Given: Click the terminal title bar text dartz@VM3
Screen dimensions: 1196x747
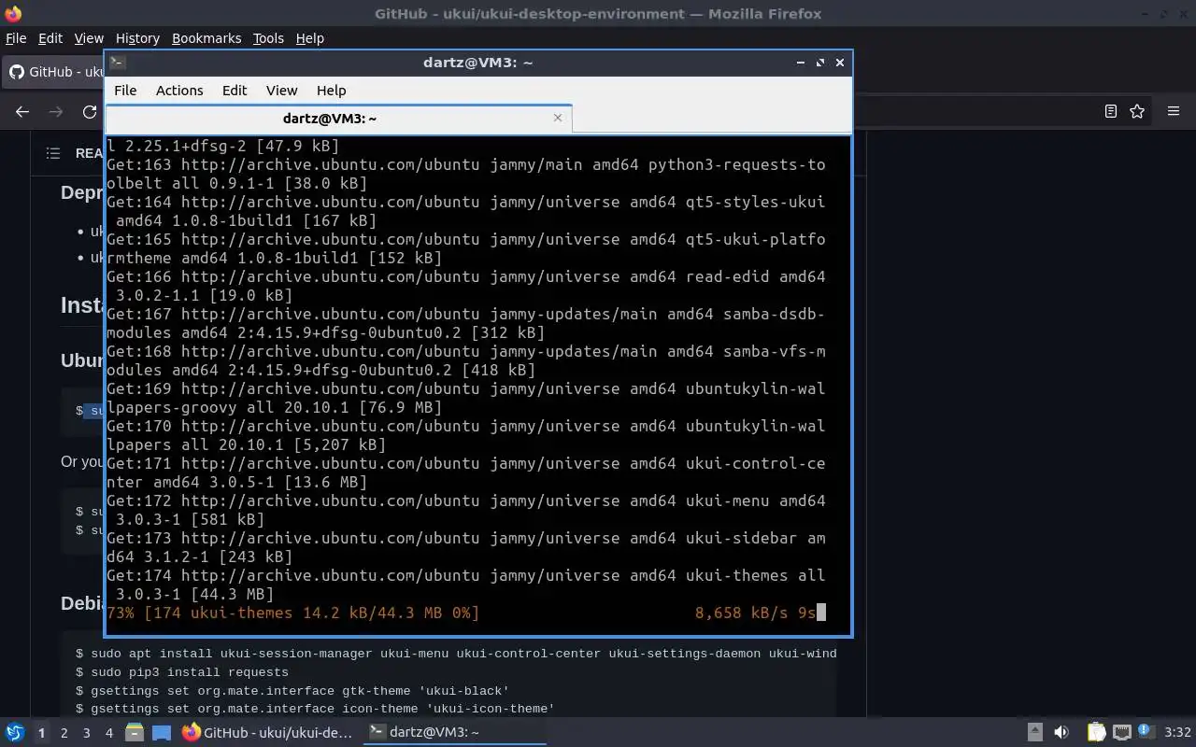Looking at the screenshot, I should coord(477,63).
